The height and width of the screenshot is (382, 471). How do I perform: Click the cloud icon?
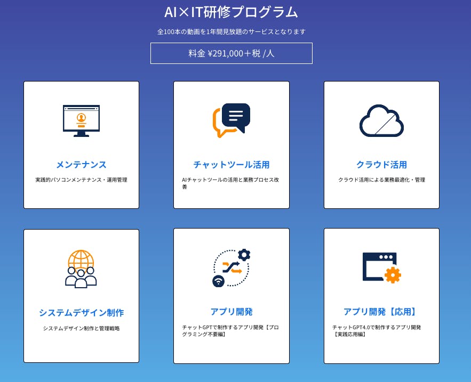[381, 121]
